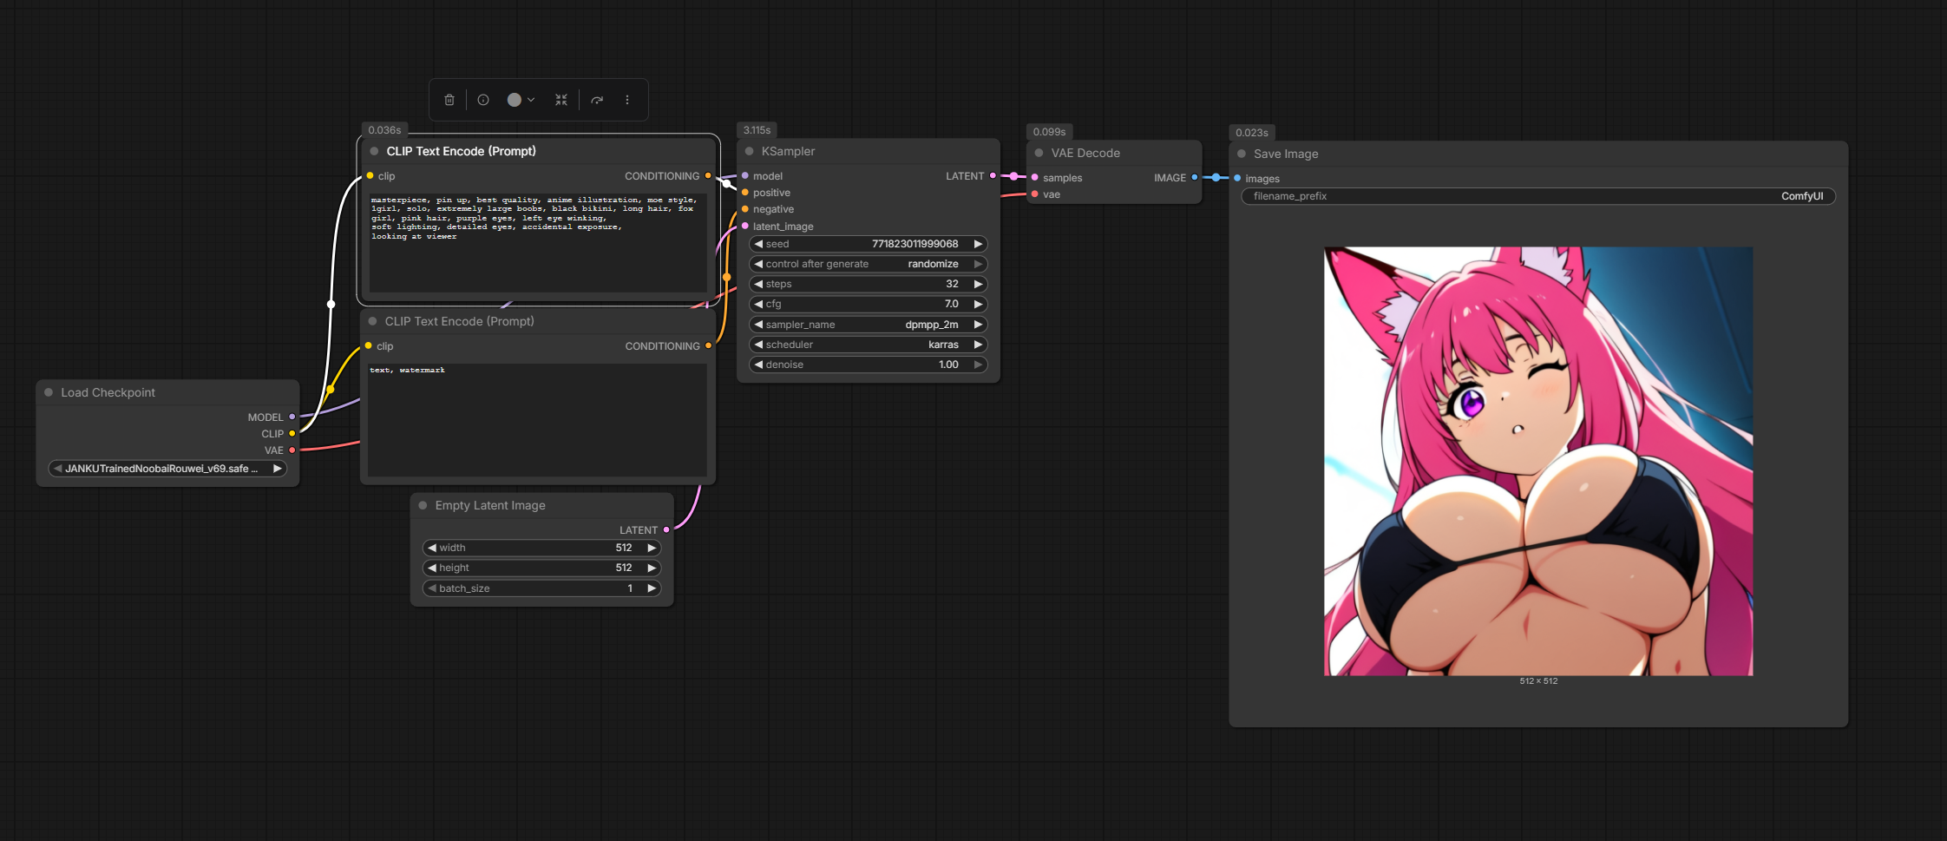Click the info icon in node toolbar
Viewport: 1947px width, 841px height.
coord(483,100)
